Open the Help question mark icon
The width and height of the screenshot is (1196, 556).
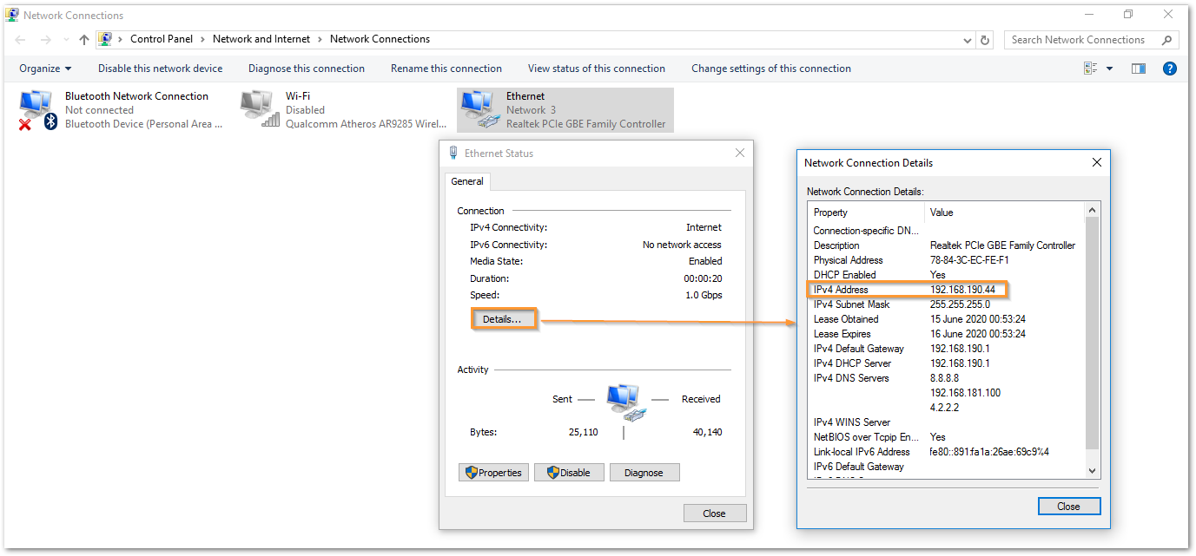pyautogui.click(x=1169, y=69)
